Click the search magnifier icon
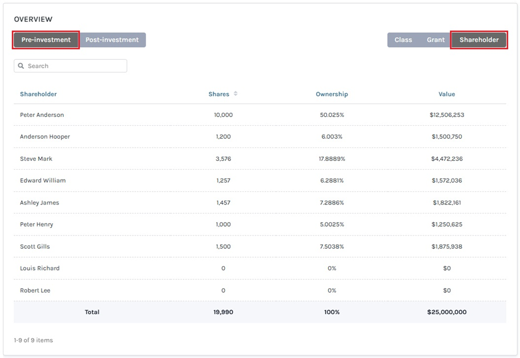This screenshot has width=520, height=358. (x=21, y=66)
